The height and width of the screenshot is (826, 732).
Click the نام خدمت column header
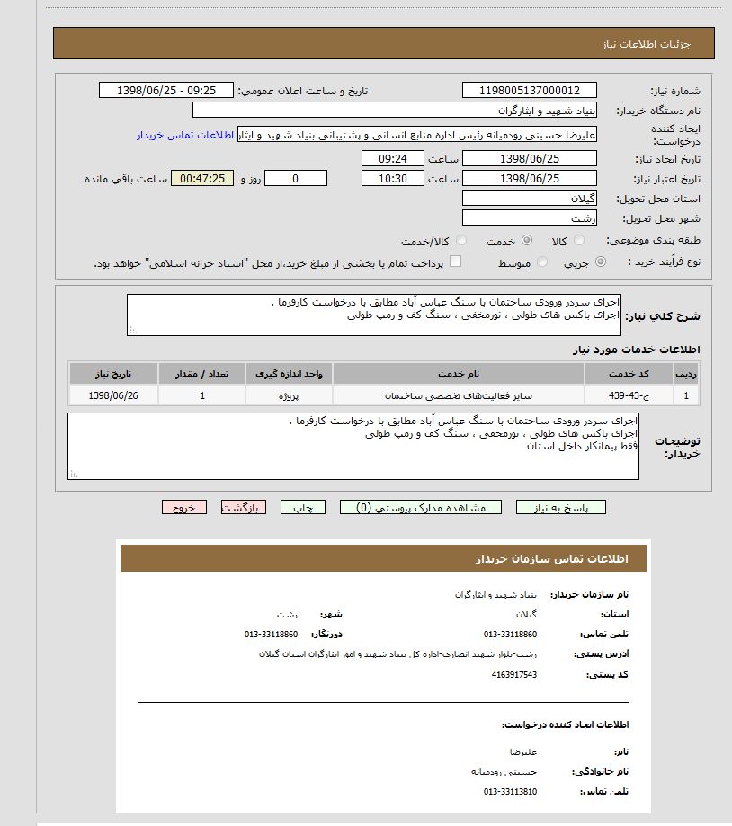click(459, 373)
